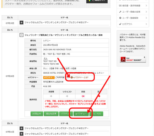154x136 pixels.
Task: Click the green 滞在先変更 button
Action: click(51, 114)
